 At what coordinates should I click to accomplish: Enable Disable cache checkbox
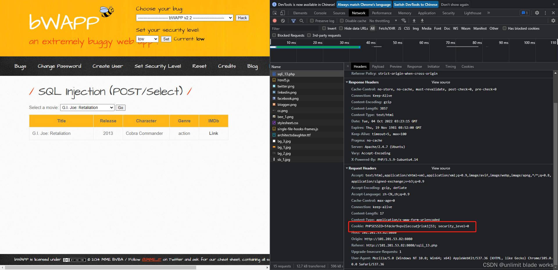(342, 21)
